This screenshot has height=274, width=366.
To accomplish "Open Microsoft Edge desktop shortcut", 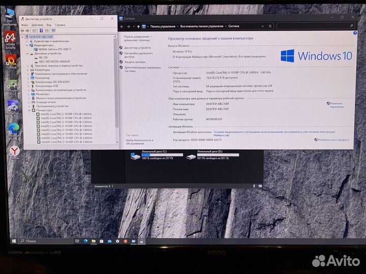I will click(x=14, y=131).
